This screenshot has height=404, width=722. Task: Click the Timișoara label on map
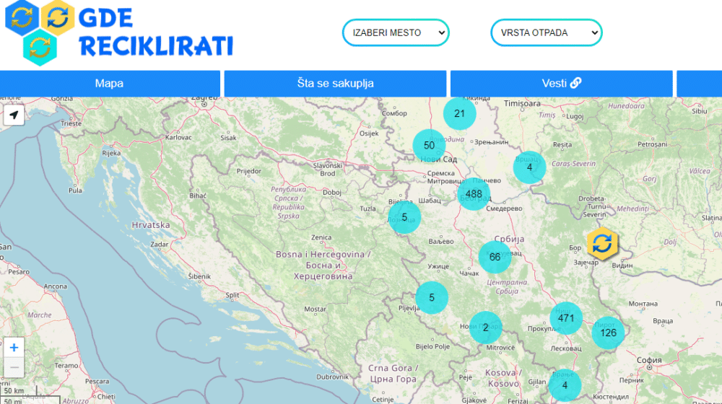pos(522,104)
